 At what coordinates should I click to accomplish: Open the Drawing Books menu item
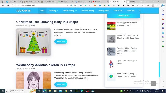pyautogui.click(x=104, y=11)
